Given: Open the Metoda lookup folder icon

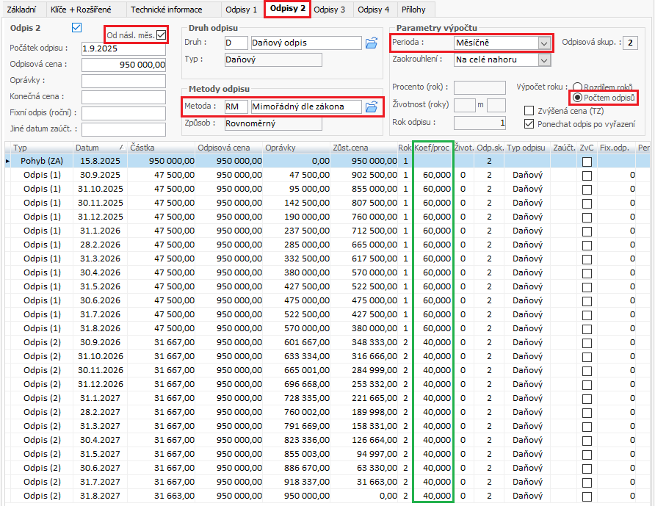Looking at the screenshot, I should [372, 106].
